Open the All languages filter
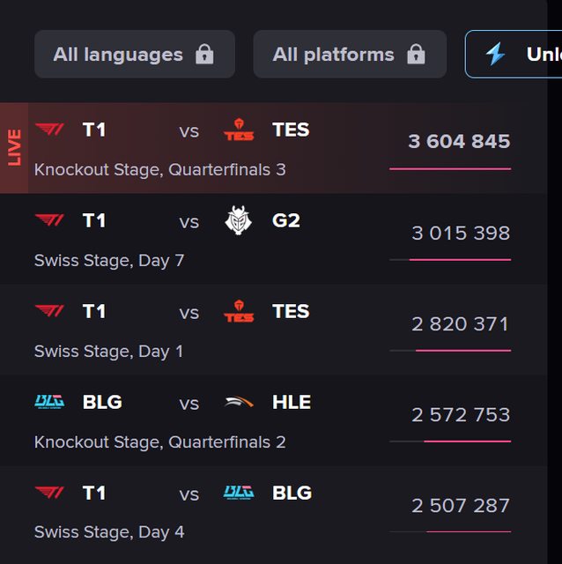The height and width of the screenshot is (564, 562). (135, 55)
